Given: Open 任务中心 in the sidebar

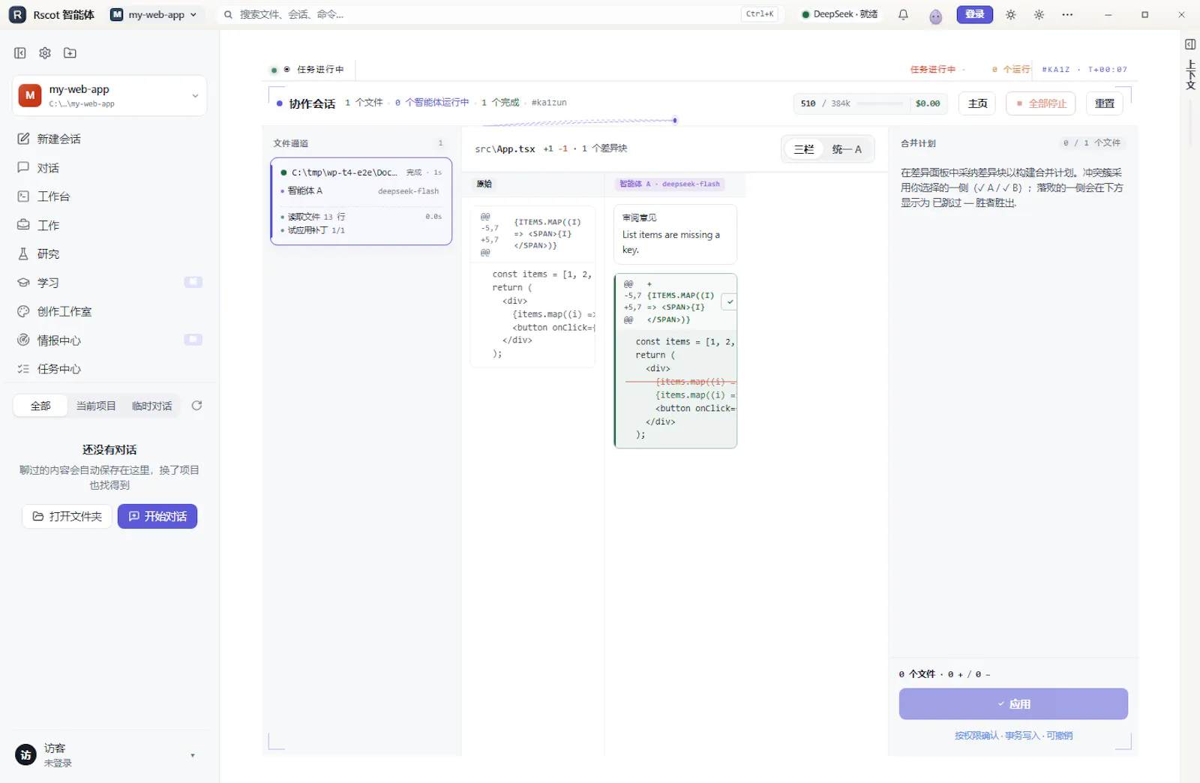Looking at the screenshot, I should coord(109,369).
